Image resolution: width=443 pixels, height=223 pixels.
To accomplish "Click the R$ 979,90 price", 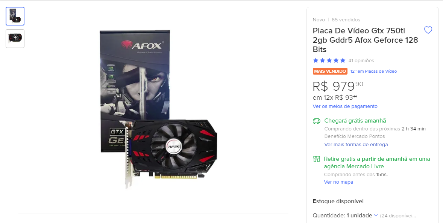I will point(338,86).
